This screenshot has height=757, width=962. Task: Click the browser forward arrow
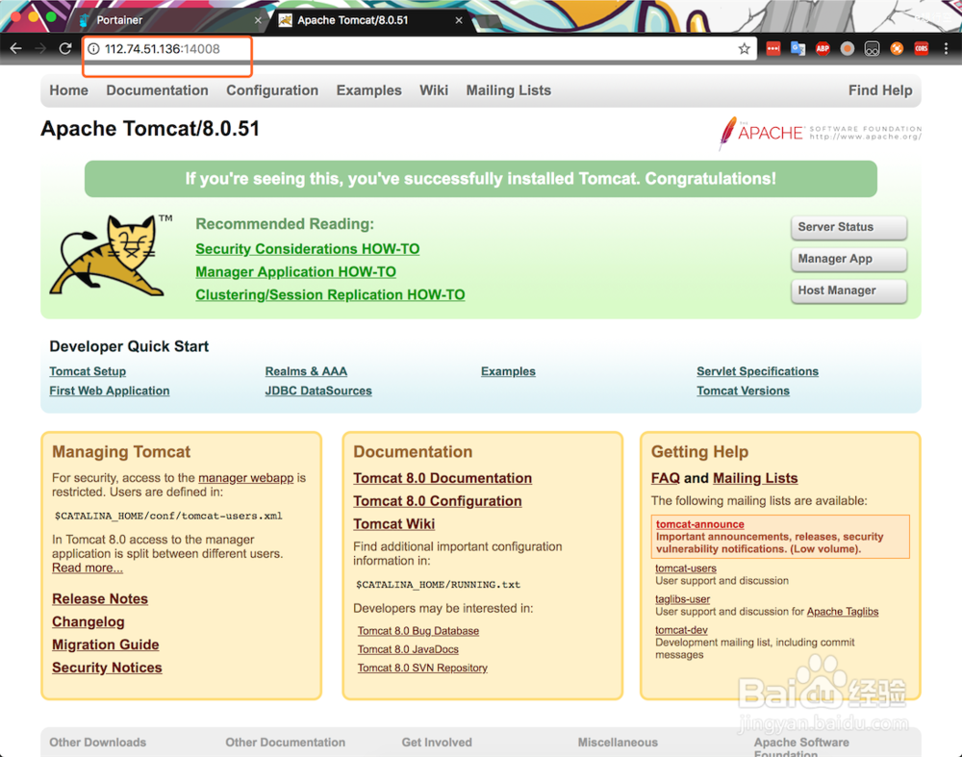point(40,48)
